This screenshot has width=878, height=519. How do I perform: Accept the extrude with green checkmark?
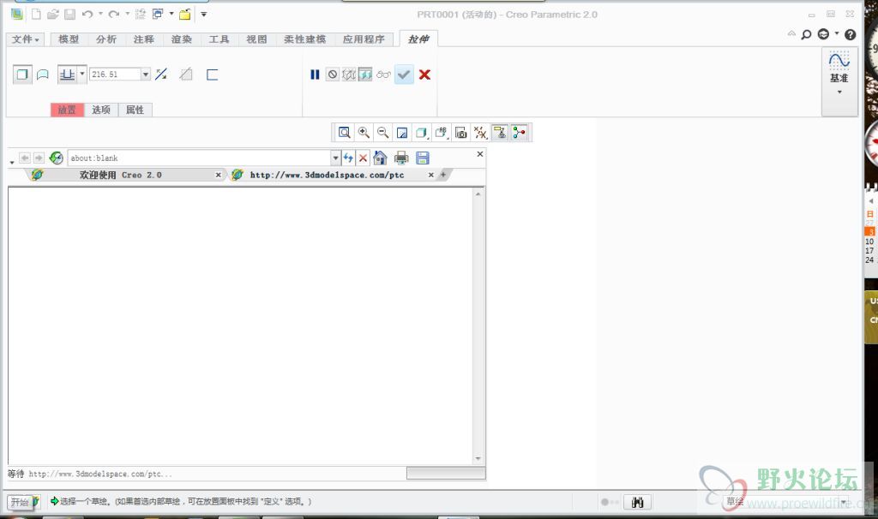pyautogui.click(x=404, y=75)
